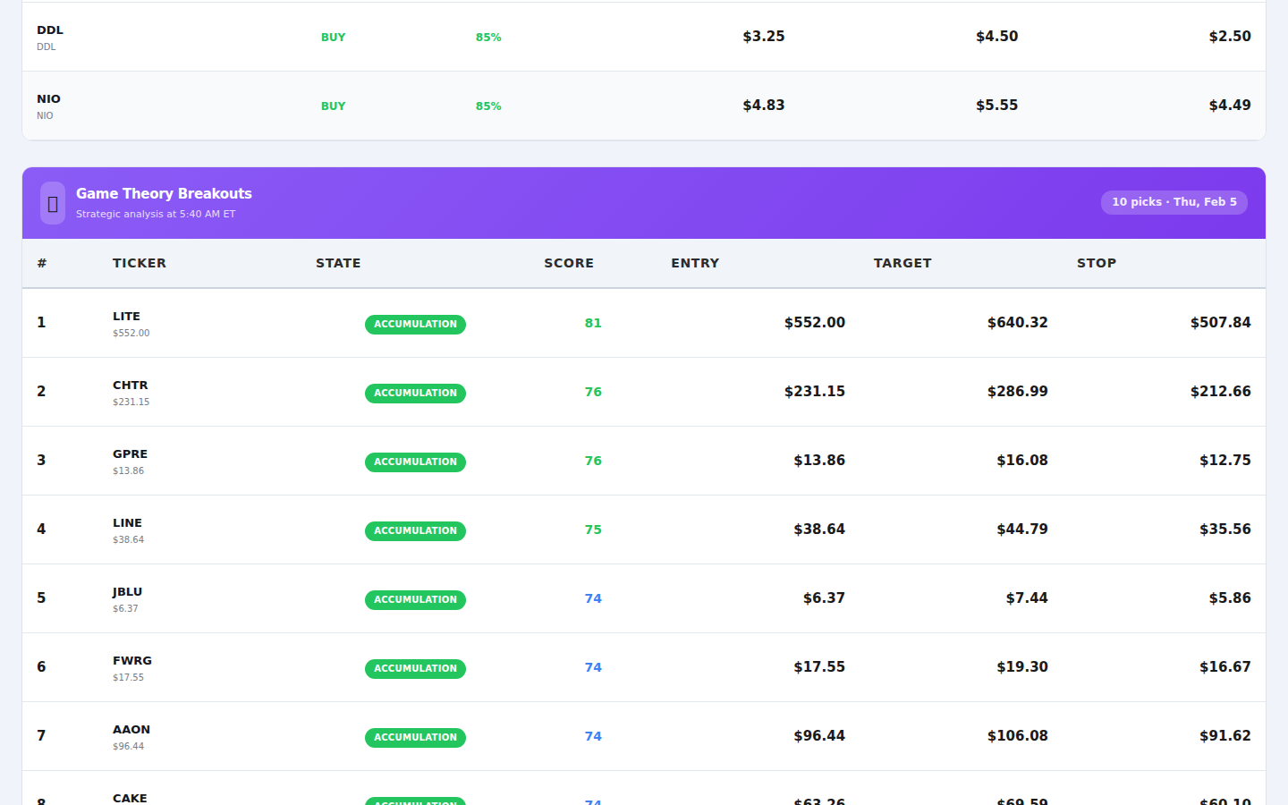The height and width of the screenshot is (805, 1288).
Task: Open the CHTR ticker entry
Action: pos(130,386)
